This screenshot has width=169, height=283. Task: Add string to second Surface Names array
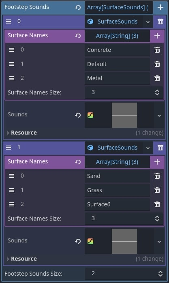pyautogui.click(x=157, y=162)
